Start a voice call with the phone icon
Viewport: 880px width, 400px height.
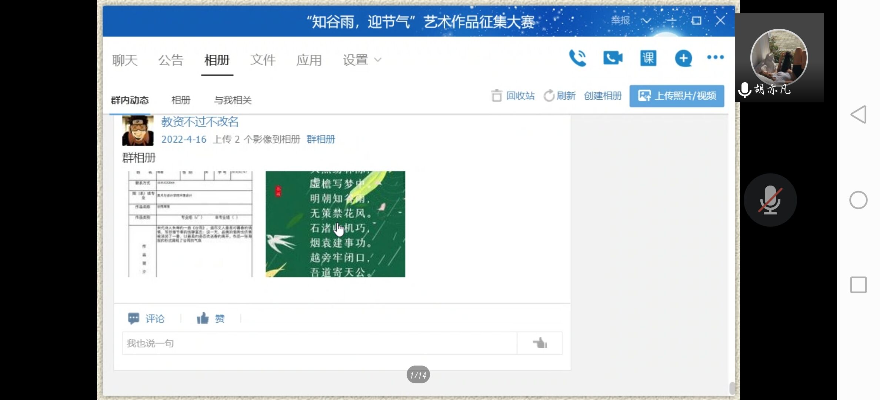(577, 58)
